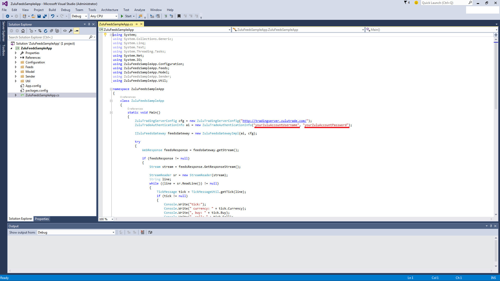The width and height of the screenshot is (500, 281).
Task: Click the Home icon in Solution Explorer
Action: (23, 31)
